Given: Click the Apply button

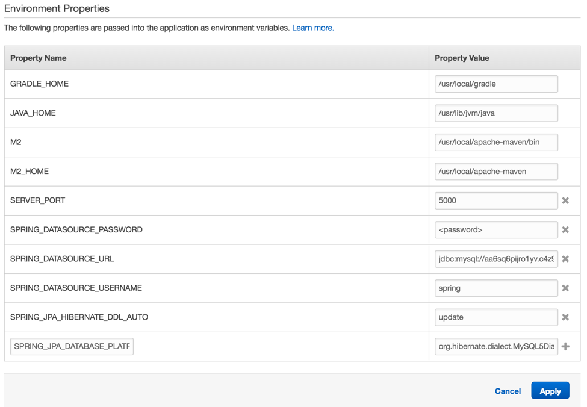Looking at the screenshot, I should tap(550, 391).
